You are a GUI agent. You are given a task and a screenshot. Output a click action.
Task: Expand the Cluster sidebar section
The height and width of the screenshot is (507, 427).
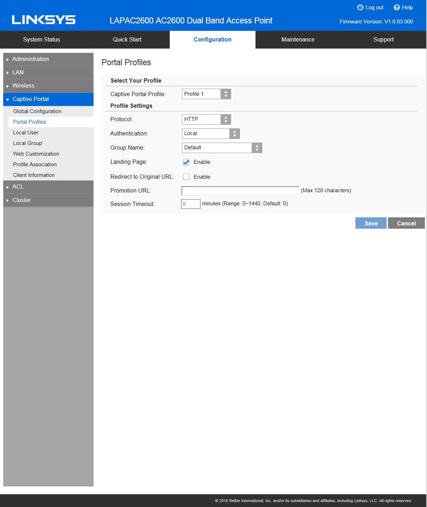click(x=48, y=200)
